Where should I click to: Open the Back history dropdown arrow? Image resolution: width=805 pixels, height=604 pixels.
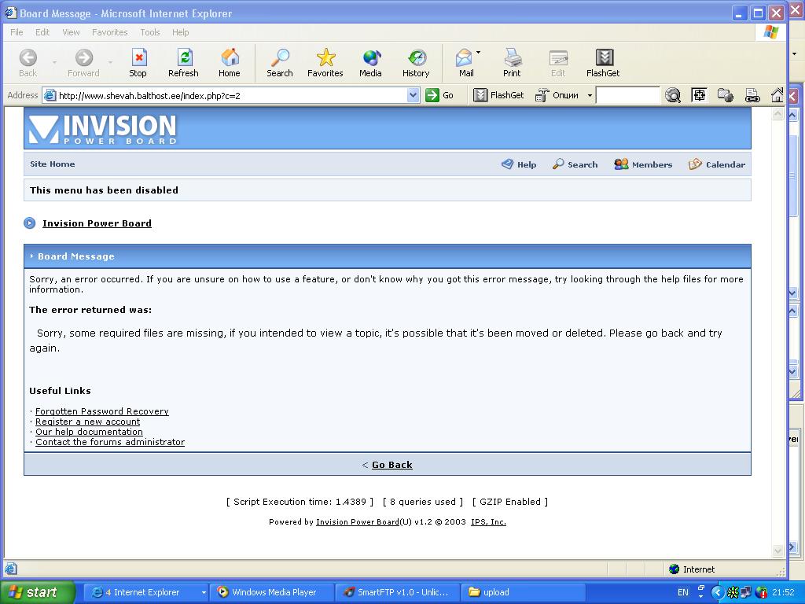point(54,63)
